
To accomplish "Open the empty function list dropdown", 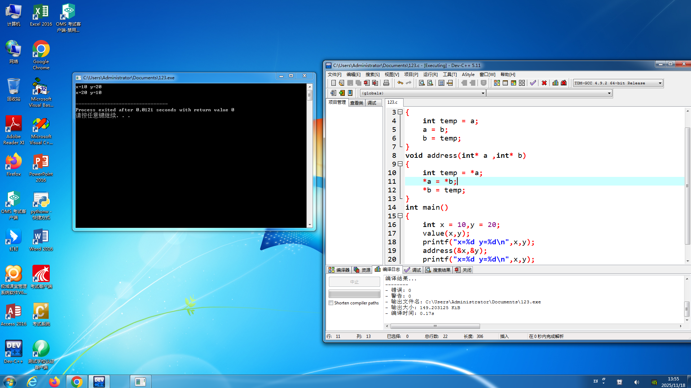I will click(x=549, y=93).
